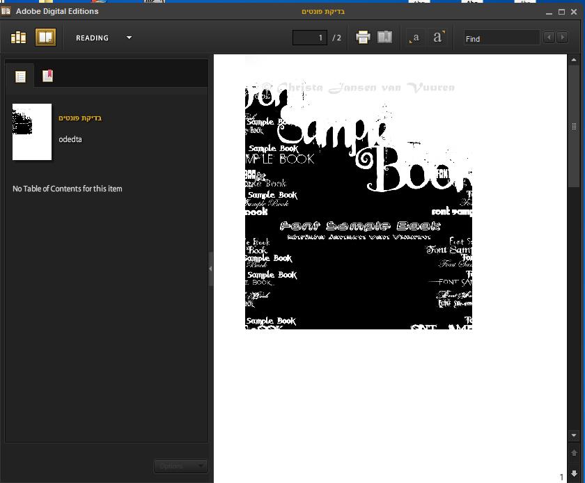585x483 pixels.
Task: Select the Reading view icon
Action: (45, 38)
